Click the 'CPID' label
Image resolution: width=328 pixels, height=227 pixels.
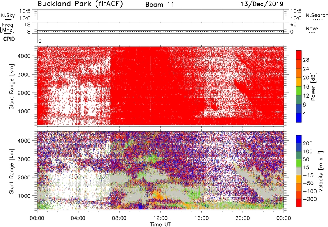click(9, 39)
